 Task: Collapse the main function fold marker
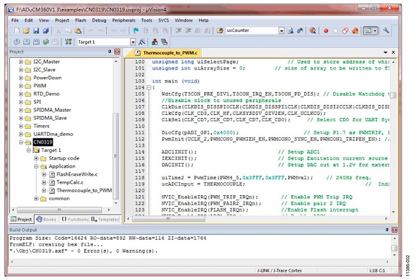point(147,87)
